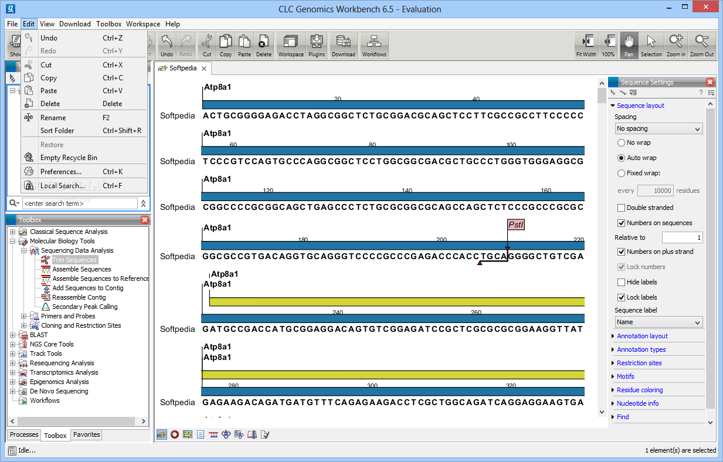Set zoom to 100% icon

pyautogui.click(x=609, y=45)
